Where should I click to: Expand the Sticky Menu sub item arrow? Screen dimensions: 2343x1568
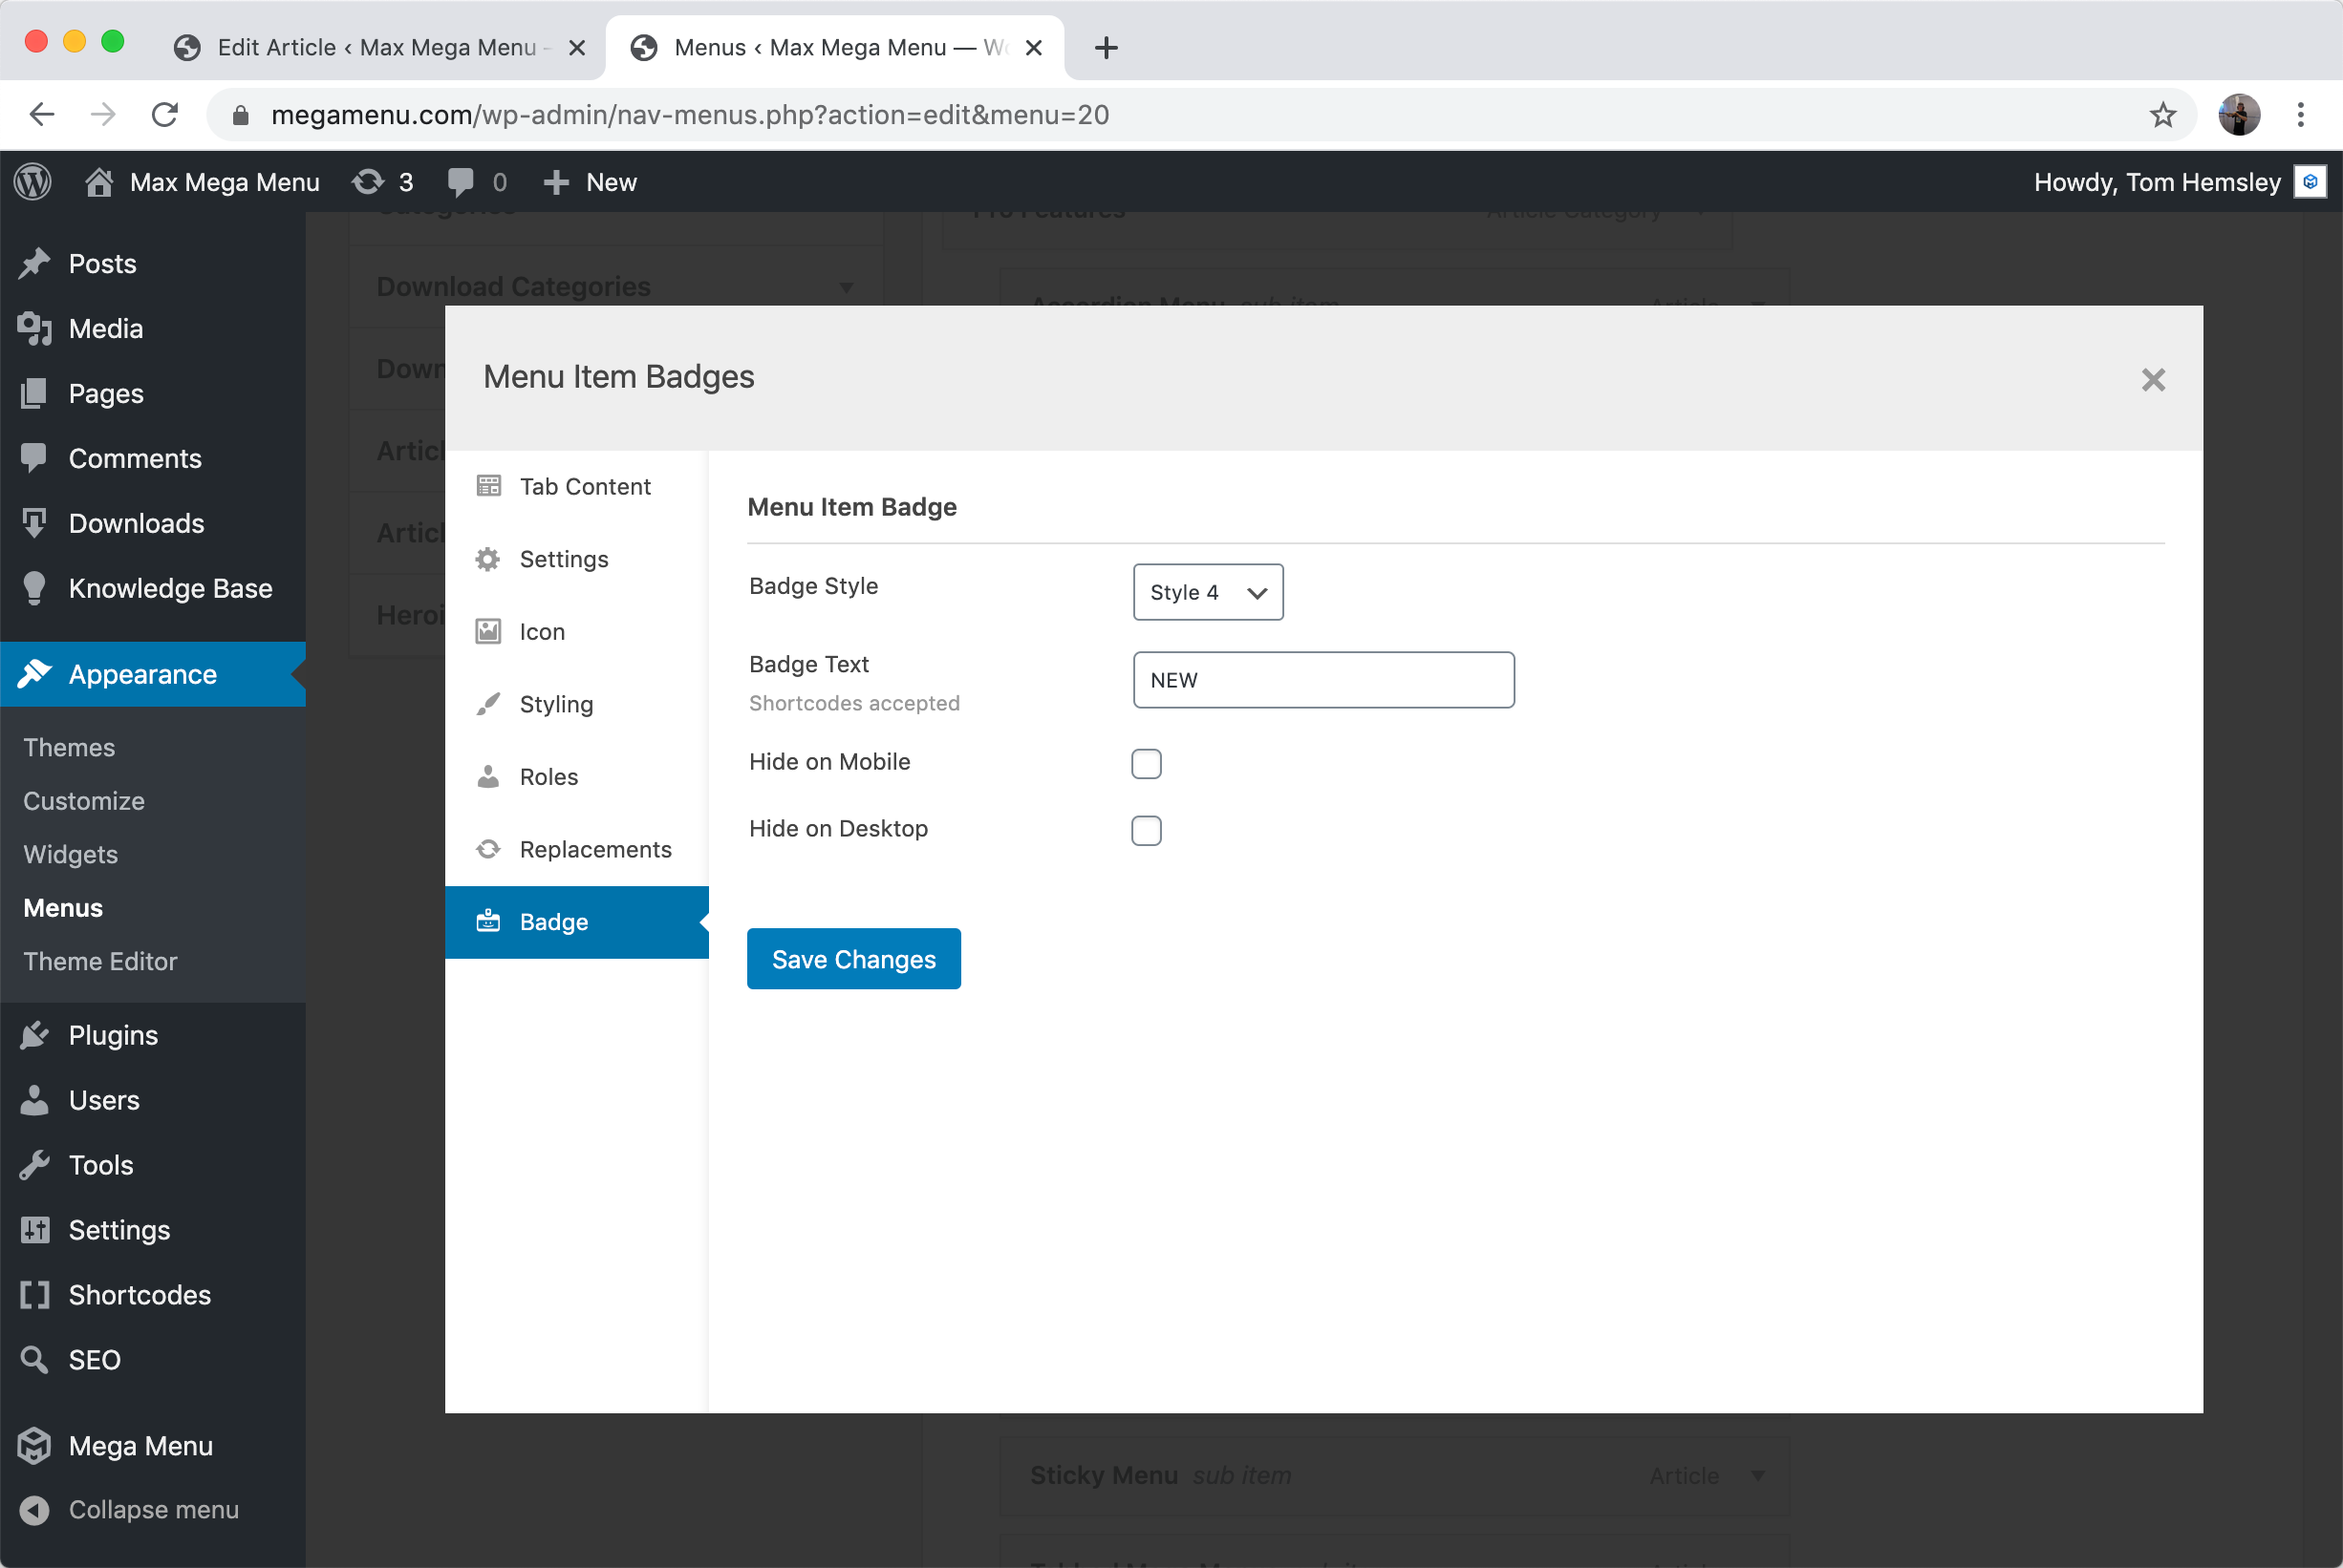pyautogui.click(x=1758, y=1475)
